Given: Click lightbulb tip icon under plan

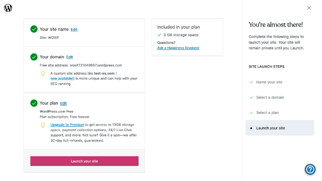Looking at the screenshot, I should point(43,125).
